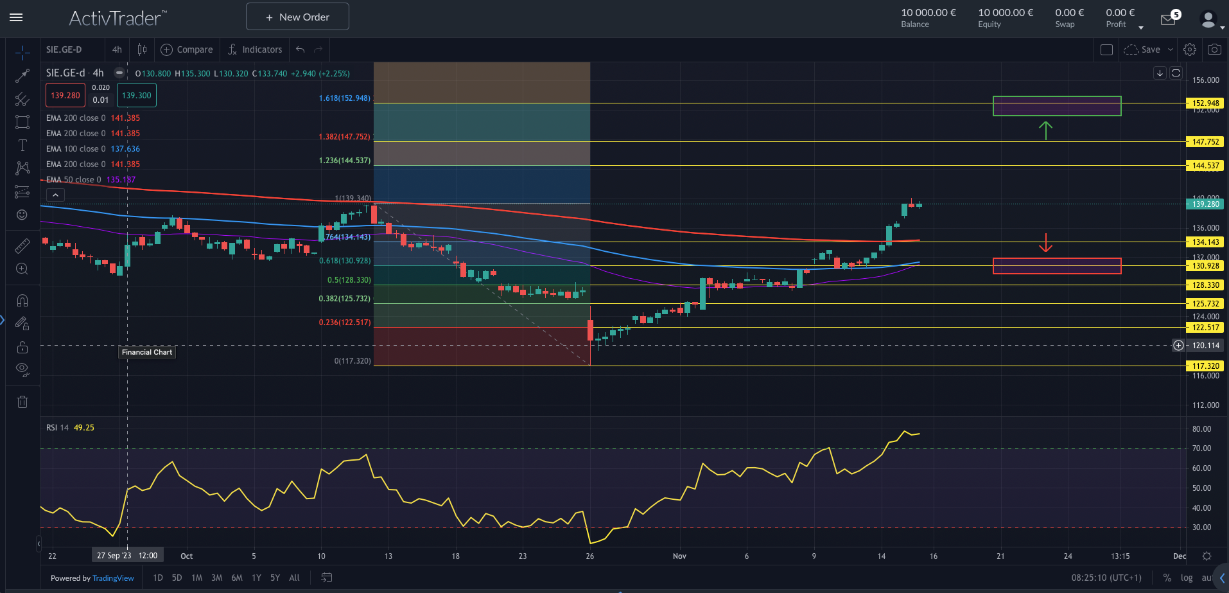1229x593 pixels.
Task: Open the Indicators menu
Action: tap(255, 49)
